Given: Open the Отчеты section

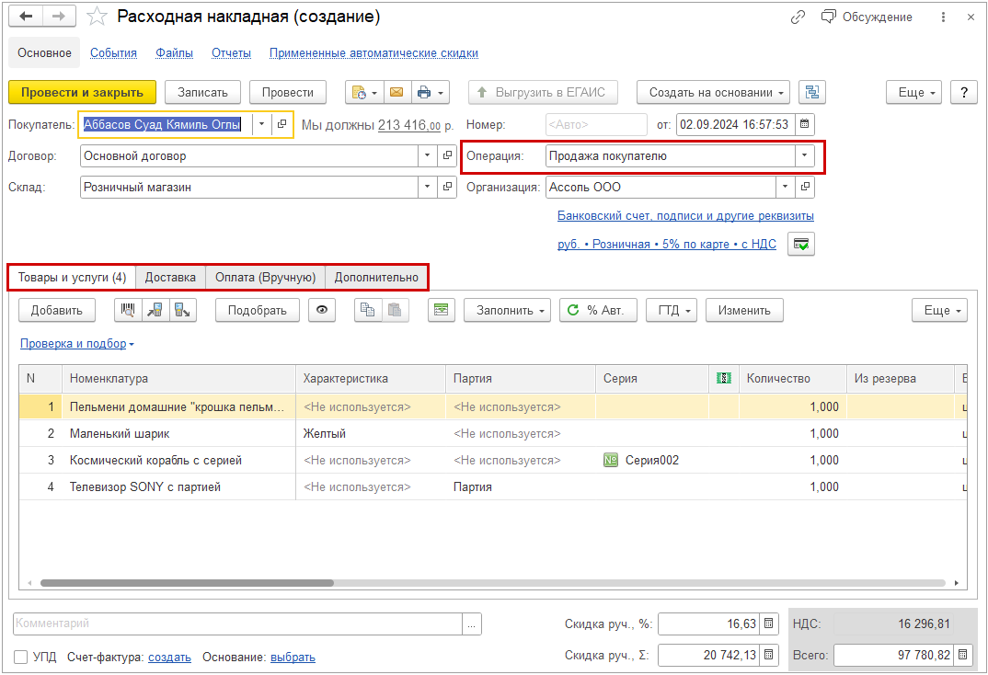Looking at the screenshot, I should [x=231, y=53].
